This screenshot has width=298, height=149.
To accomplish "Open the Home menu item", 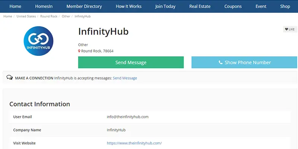I will [15, 6].
